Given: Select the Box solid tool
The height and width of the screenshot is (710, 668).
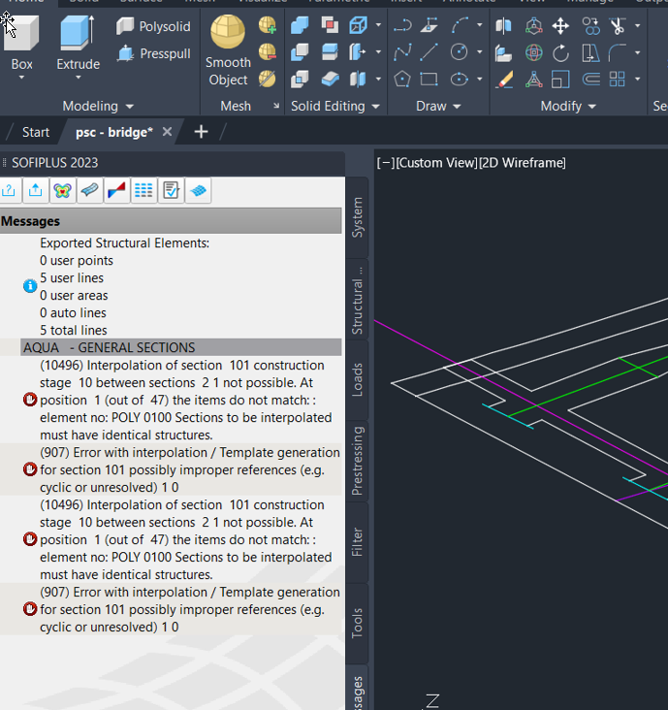Looking at the screenshot, I should [x=21, y=44].
